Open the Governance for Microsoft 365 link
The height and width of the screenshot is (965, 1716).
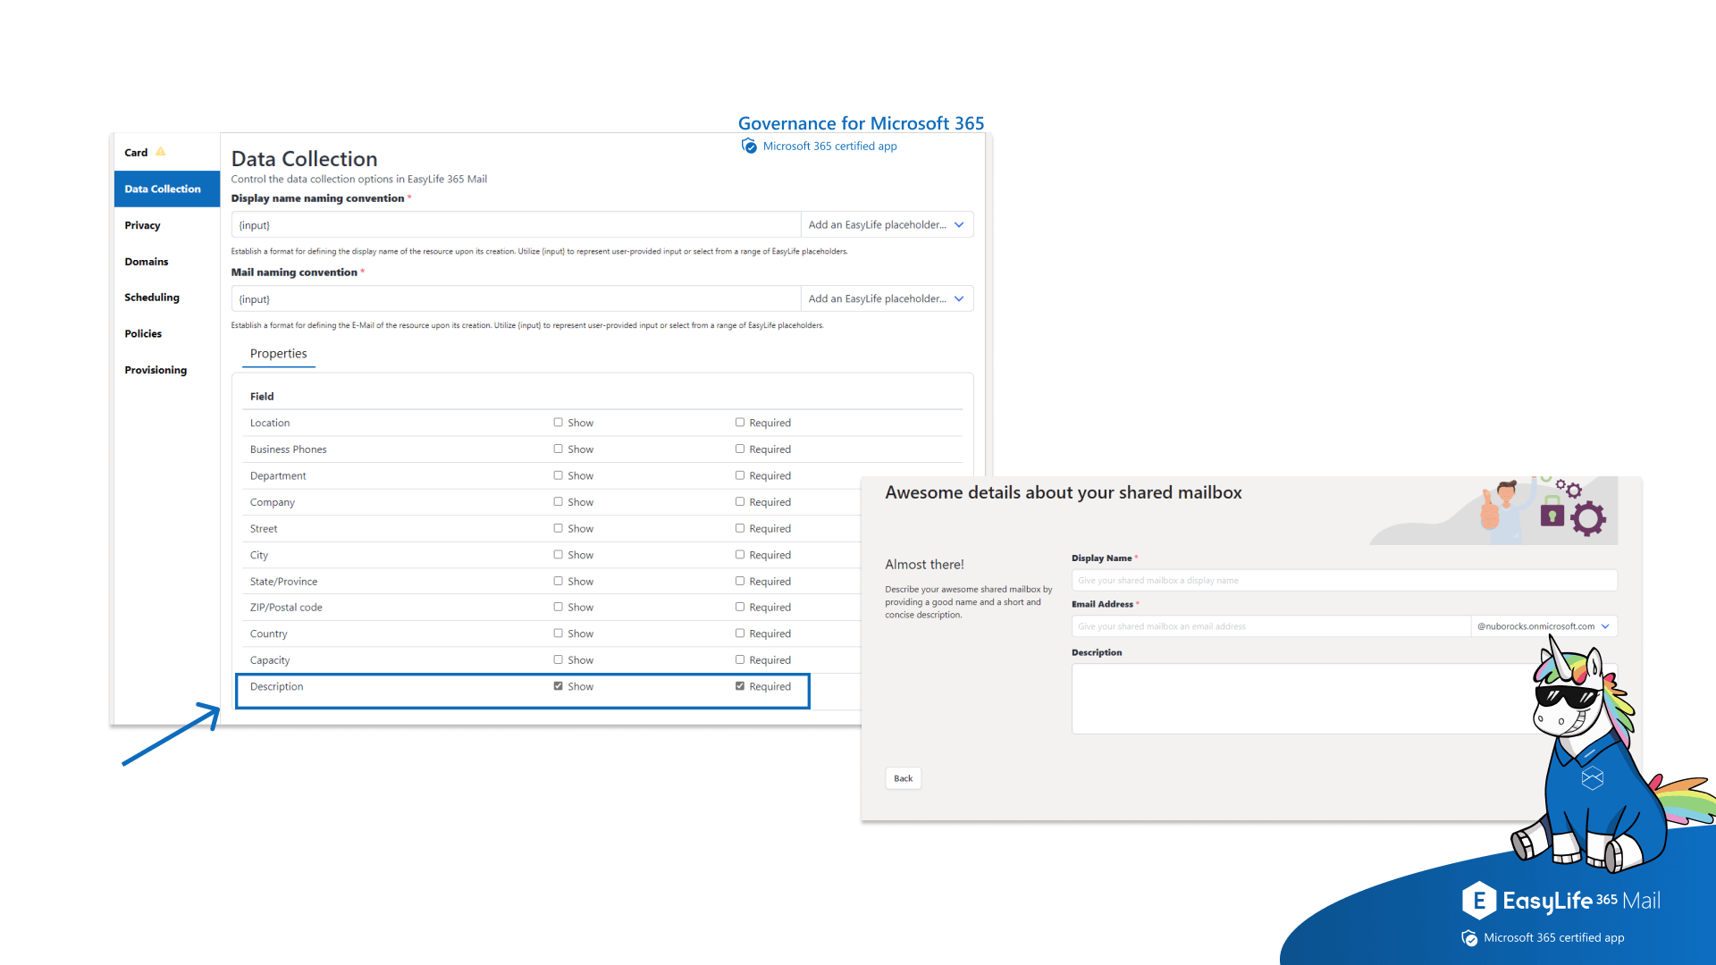coord(861,123)
